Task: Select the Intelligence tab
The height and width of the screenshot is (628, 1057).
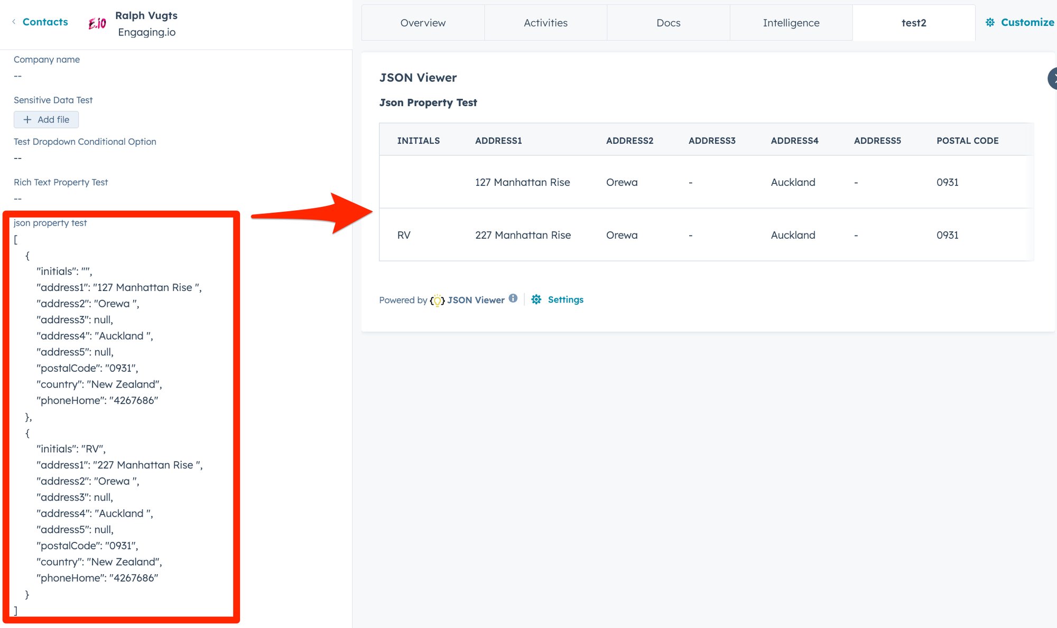Action: 791,23
